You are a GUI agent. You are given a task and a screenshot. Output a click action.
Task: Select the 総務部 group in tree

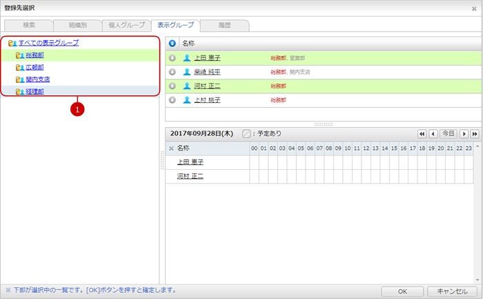point(34,55)
